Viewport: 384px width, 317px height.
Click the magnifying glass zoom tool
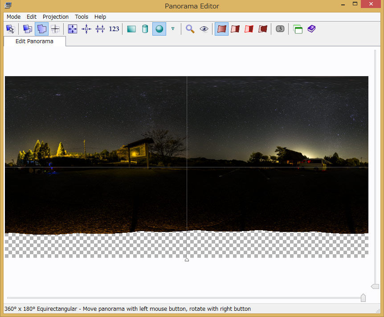190,29
